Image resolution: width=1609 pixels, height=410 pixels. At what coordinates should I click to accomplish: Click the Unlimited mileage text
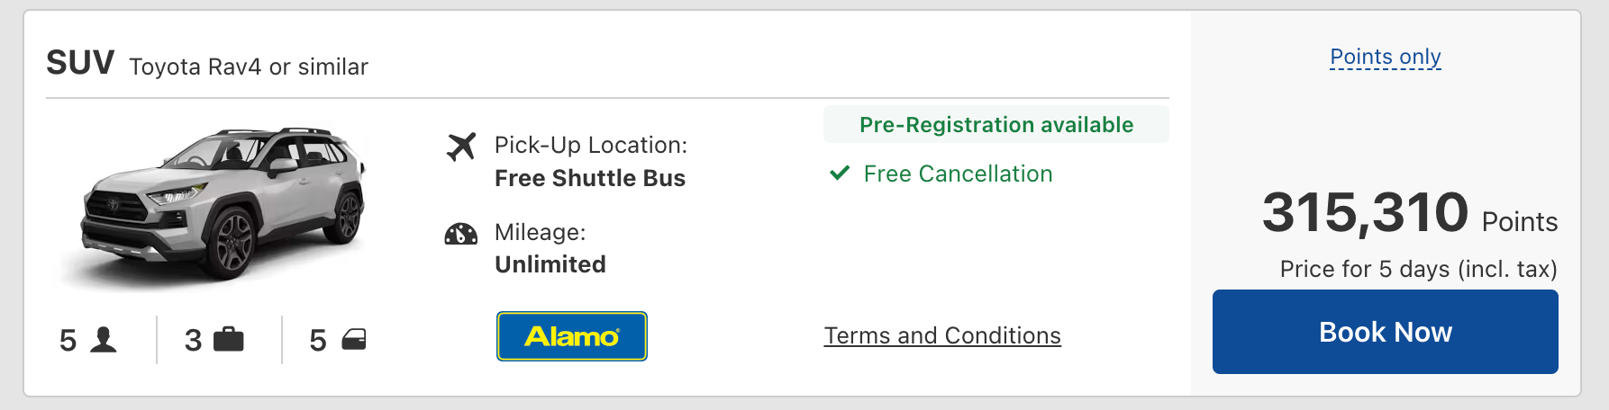coord(550,264)
